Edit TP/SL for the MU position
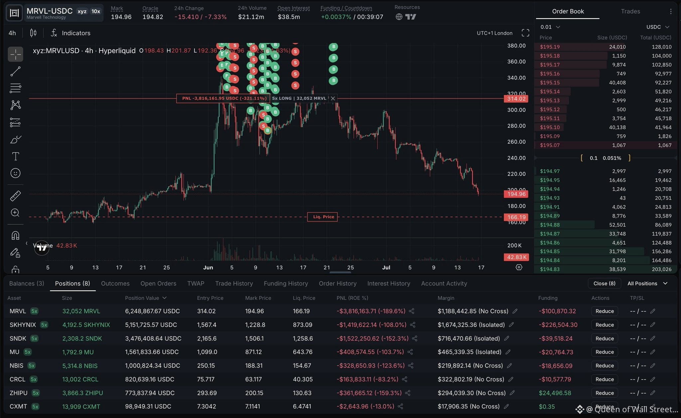The image size is (681, 418). coord(653,352)
